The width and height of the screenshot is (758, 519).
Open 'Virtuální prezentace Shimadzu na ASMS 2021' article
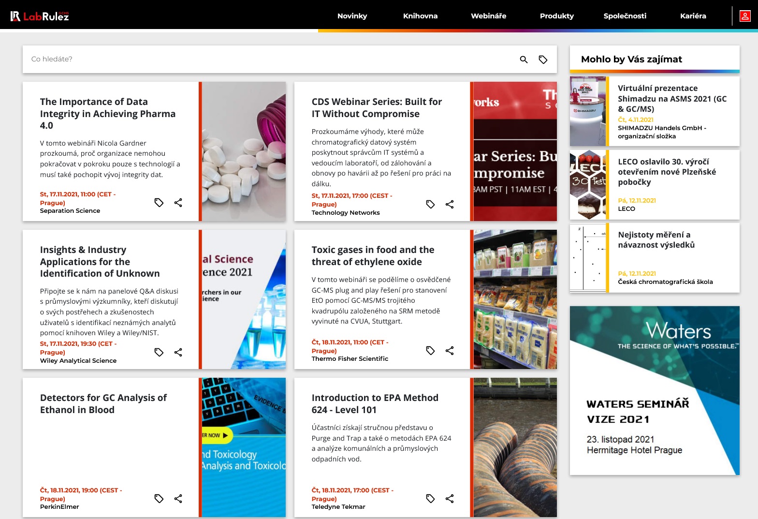(672, 99)
